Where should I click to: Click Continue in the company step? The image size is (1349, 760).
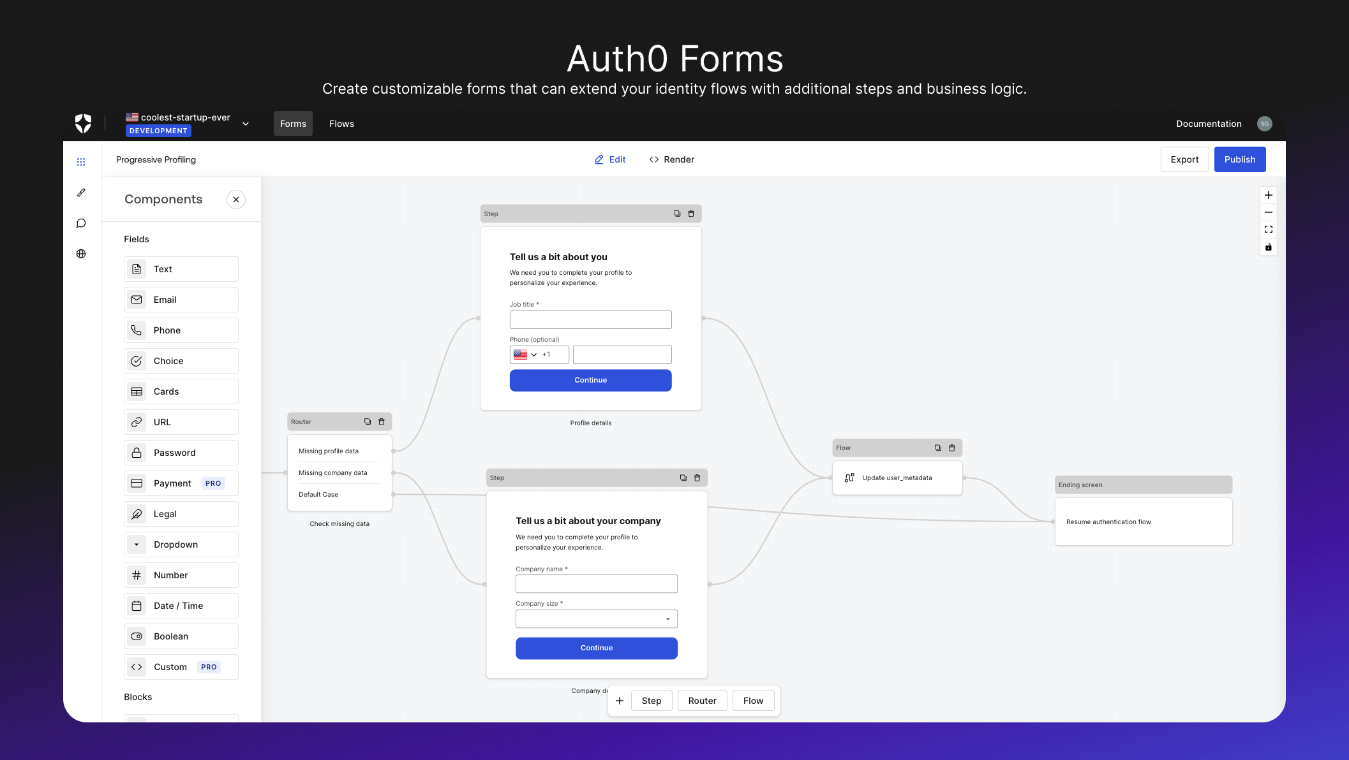(597, 648)
